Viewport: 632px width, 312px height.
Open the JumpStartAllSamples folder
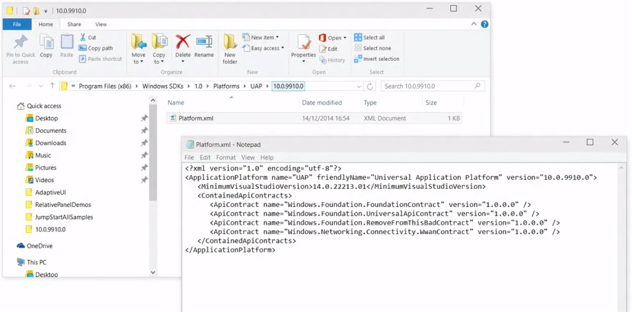tap(59, 217)
